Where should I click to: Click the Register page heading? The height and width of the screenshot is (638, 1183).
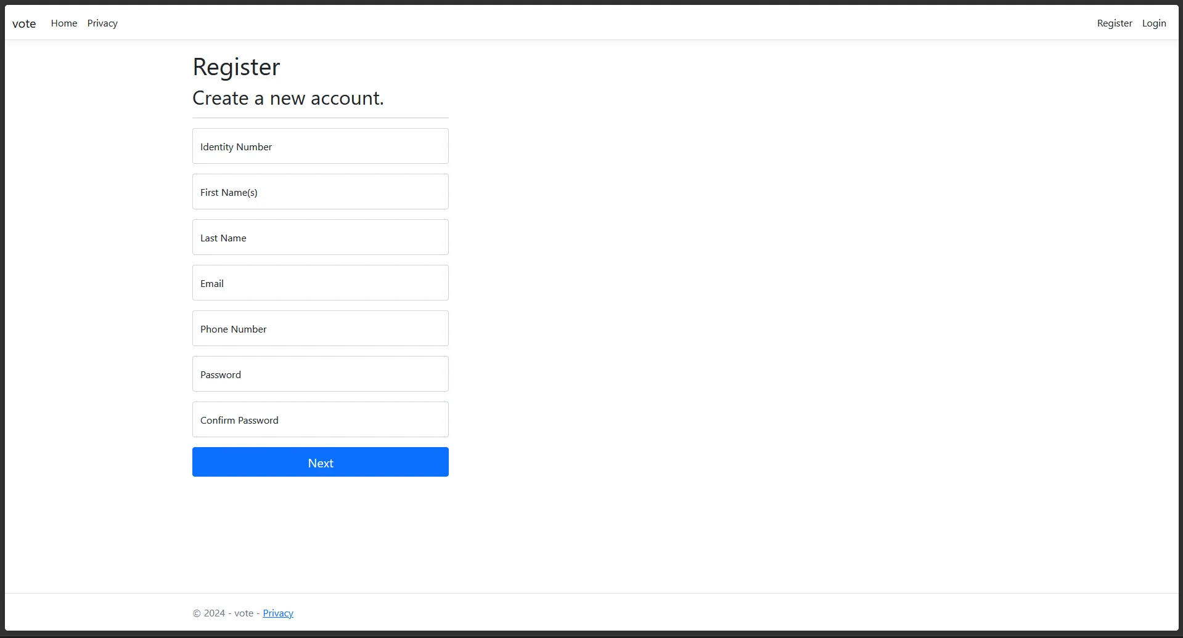click(x=236, y=67)
